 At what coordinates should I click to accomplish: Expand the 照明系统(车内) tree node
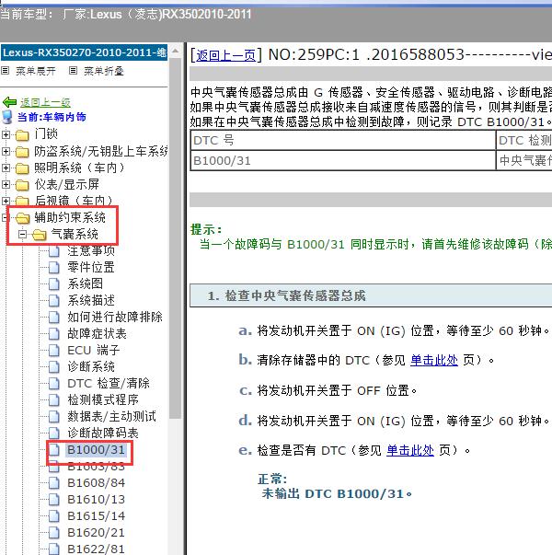pyautogui.click(x=6, y=168)
